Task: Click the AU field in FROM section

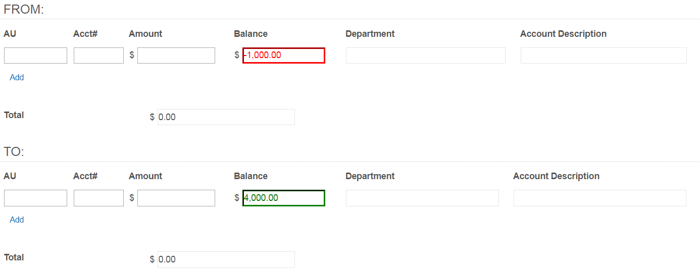Action: 35,56
